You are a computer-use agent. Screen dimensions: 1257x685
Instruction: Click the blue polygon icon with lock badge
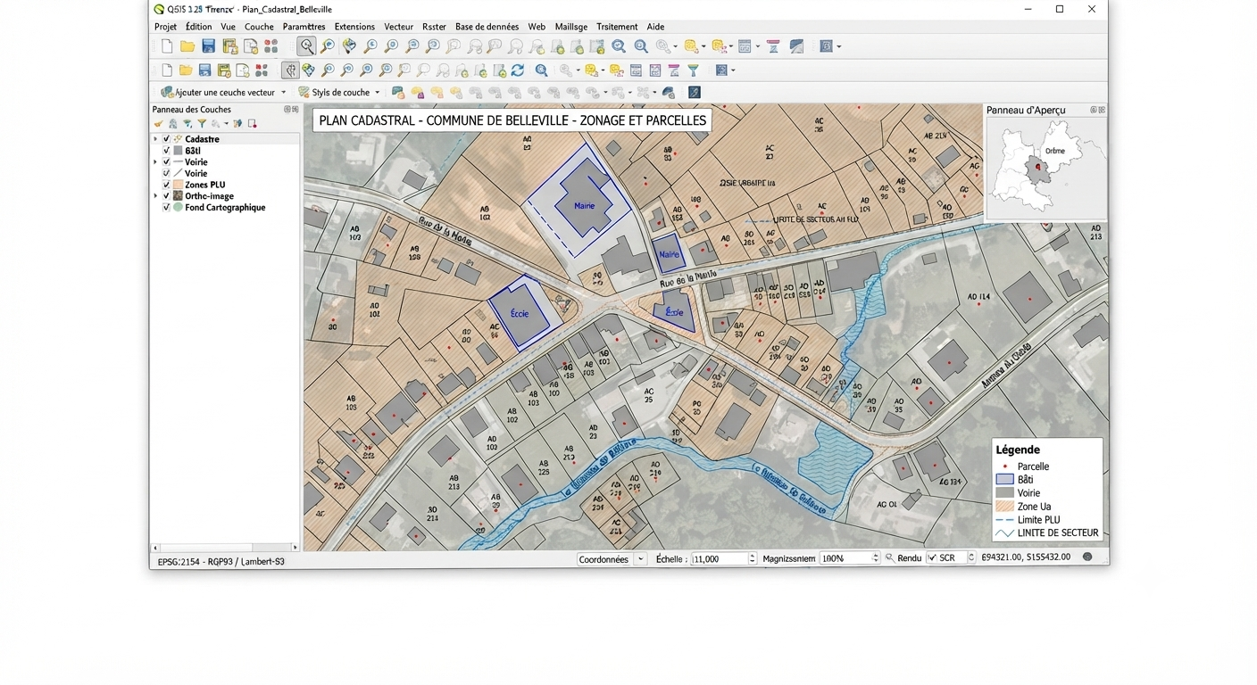(x=669, y=93)
